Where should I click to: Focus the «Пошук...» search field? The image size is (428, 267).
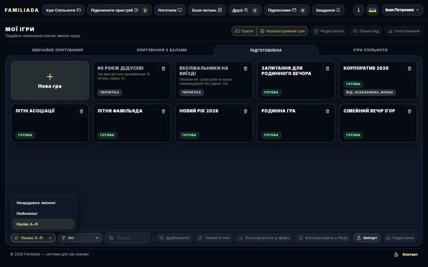tap(127, 238)
